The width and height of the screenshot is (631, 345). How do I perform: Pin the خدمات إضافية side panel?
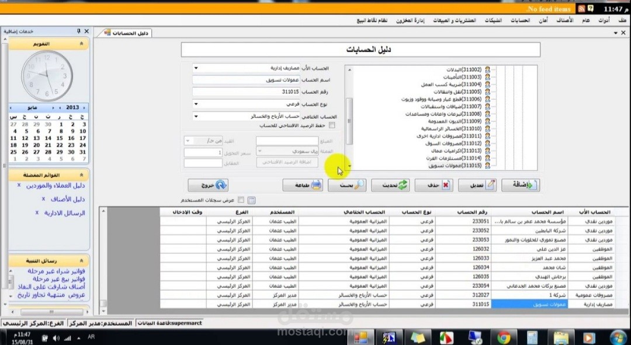coord(79,31)
